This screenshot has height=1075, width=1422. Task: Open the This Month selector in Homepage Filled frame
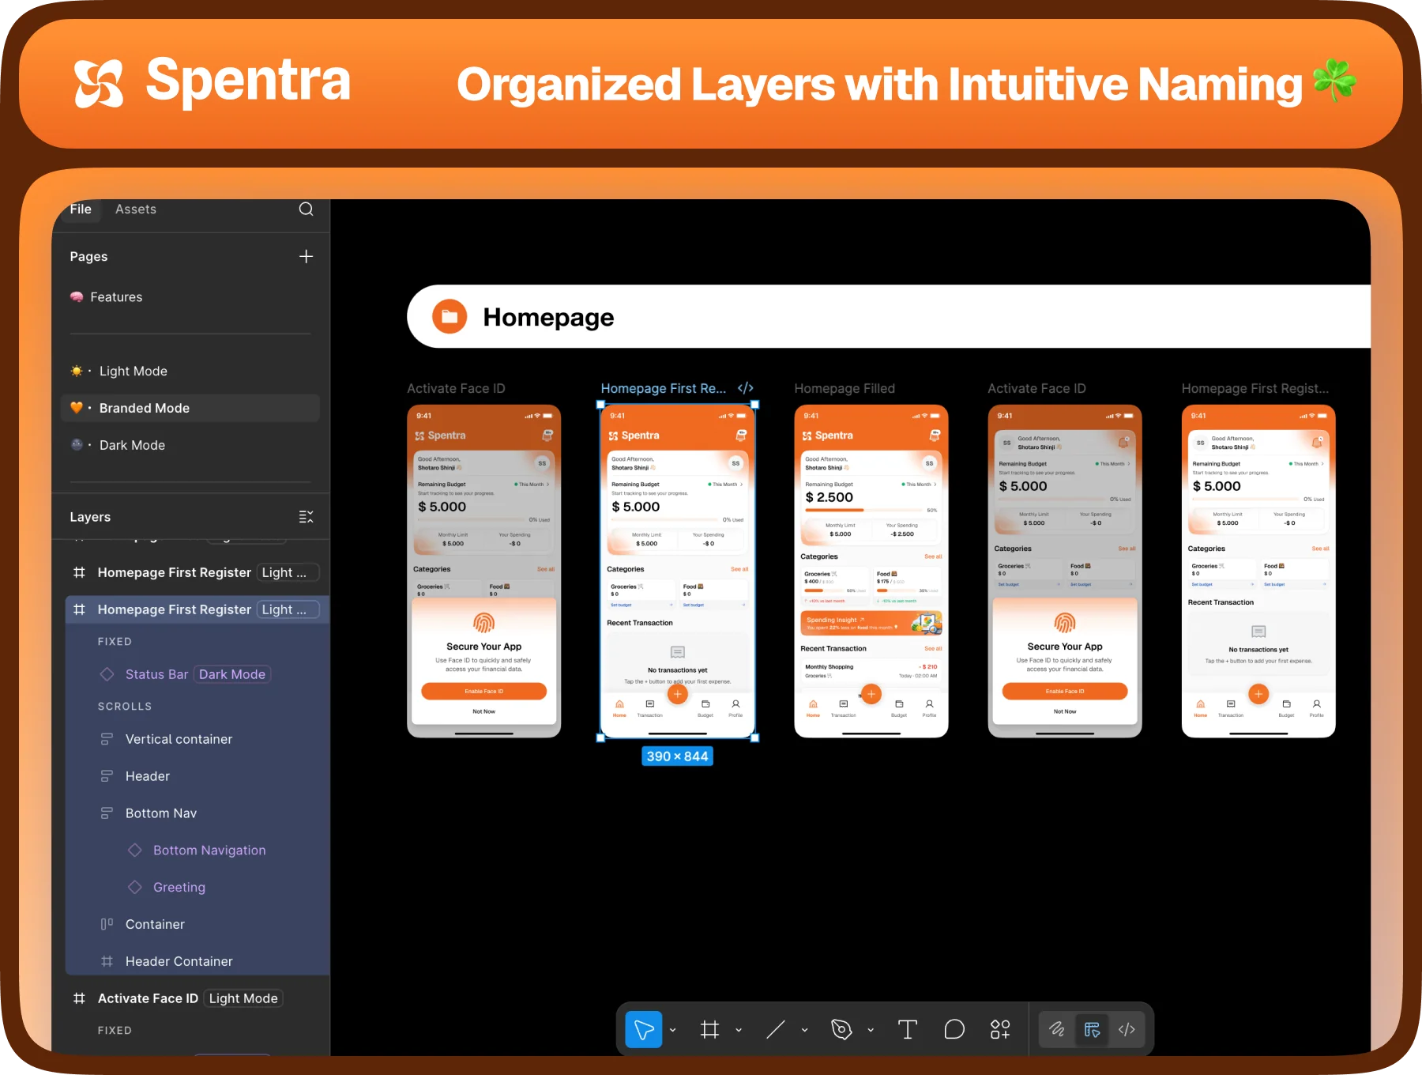pyautogui.click(x=919, y=485)
